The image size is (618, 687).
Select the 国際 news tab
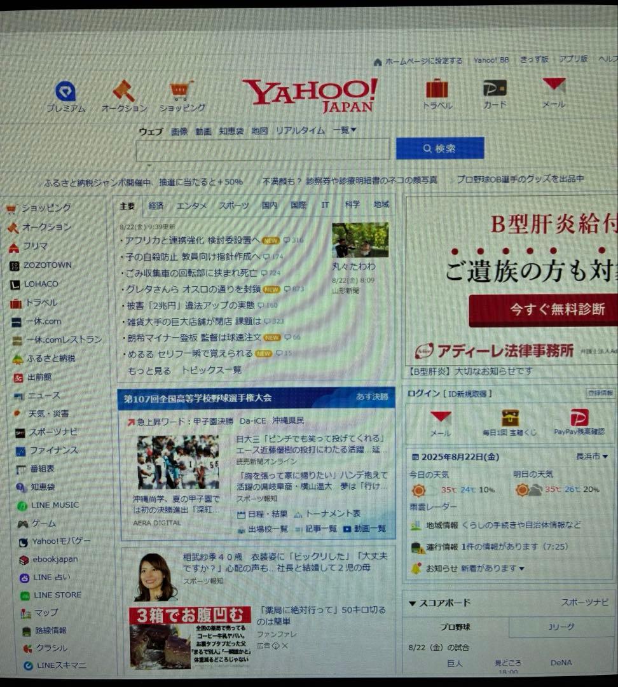(x=298, y=205)
